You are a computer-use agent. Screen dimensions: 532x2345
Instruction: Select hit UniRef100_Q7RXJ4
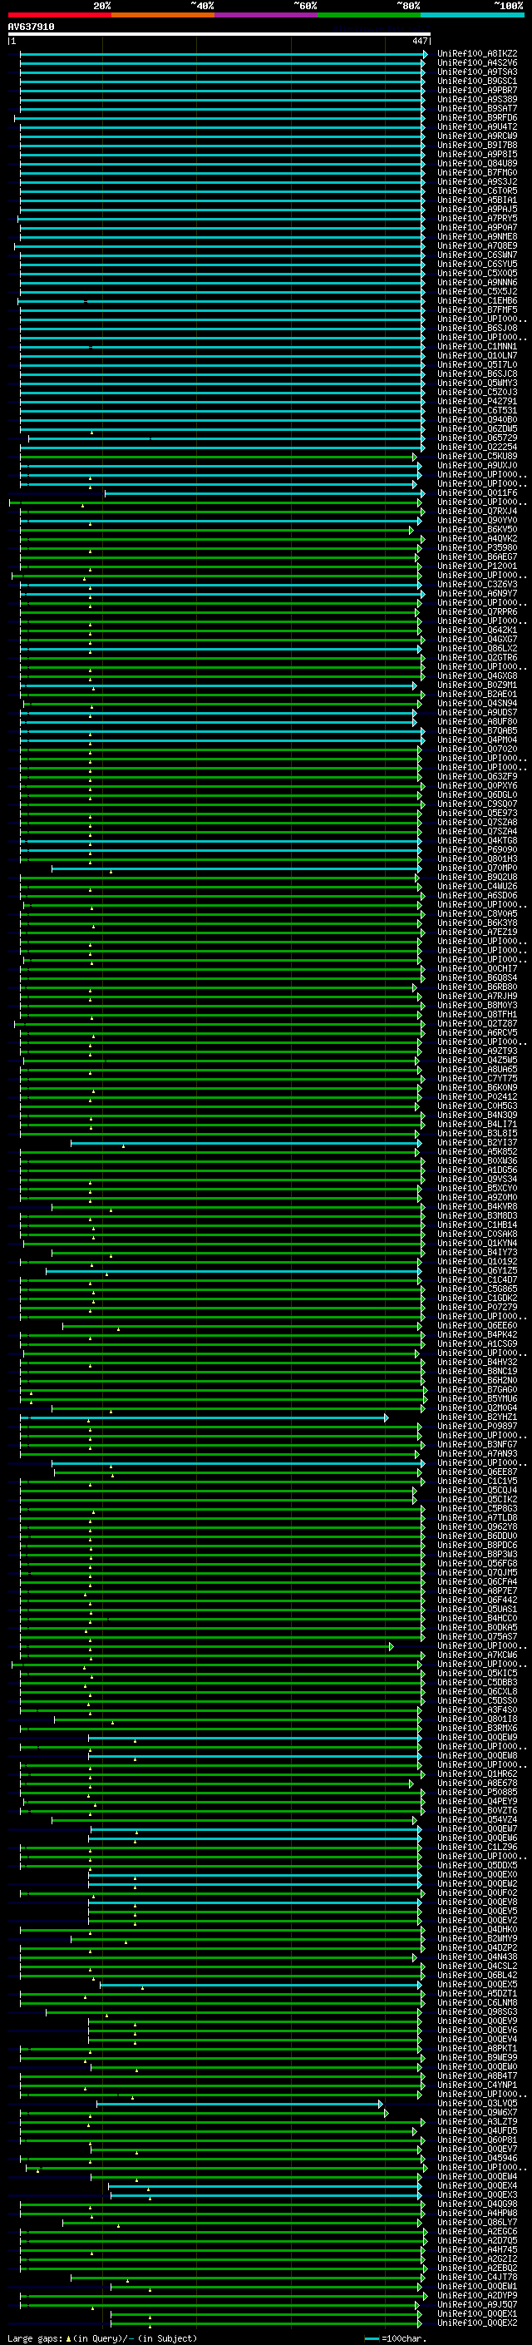pyautogui.click(x=477, y=512)
